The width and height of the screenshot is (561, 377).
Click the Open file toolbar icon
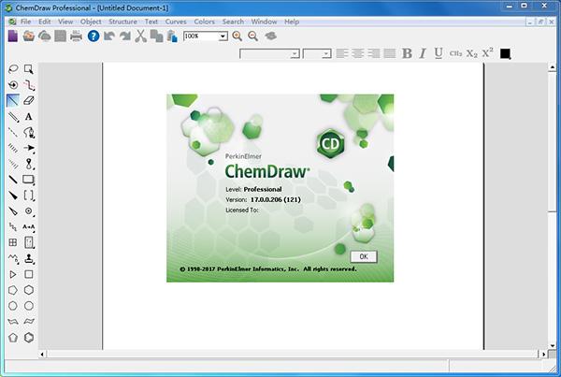click(x=29, y=36)
